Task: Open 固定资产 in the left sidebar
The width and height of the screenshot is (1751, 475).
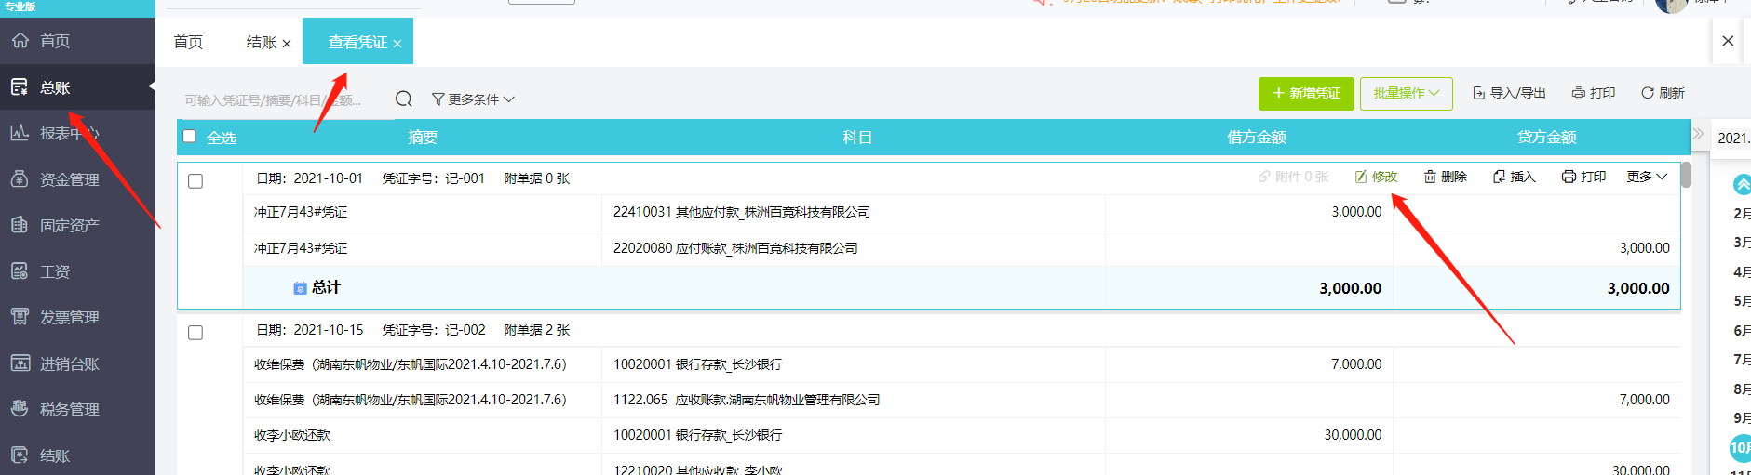Action: (69, 225)
